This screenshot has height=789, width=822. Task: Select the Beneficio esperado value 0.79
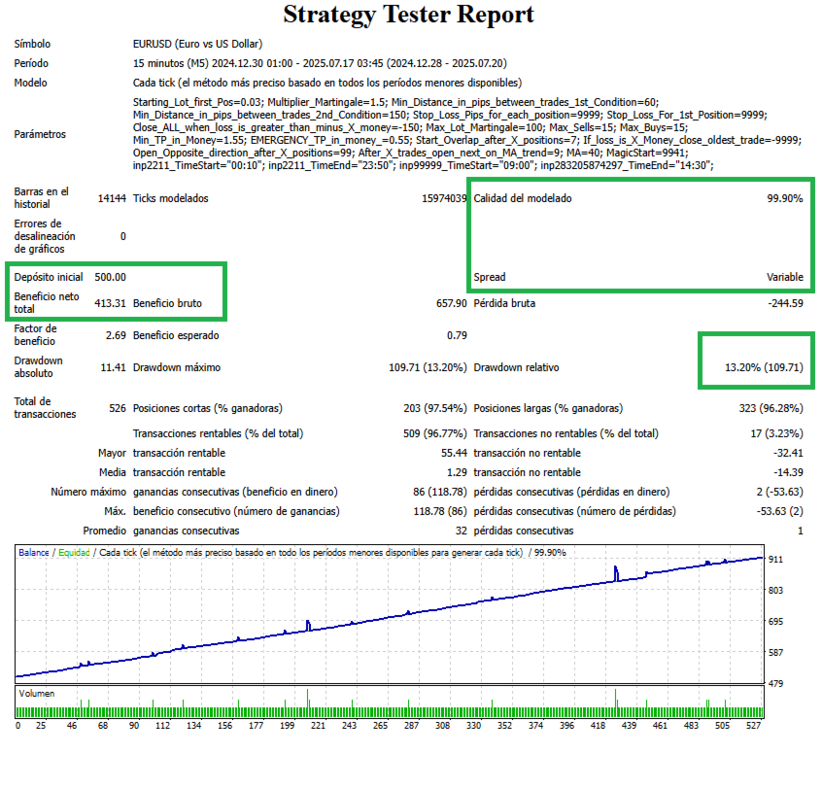457,335
